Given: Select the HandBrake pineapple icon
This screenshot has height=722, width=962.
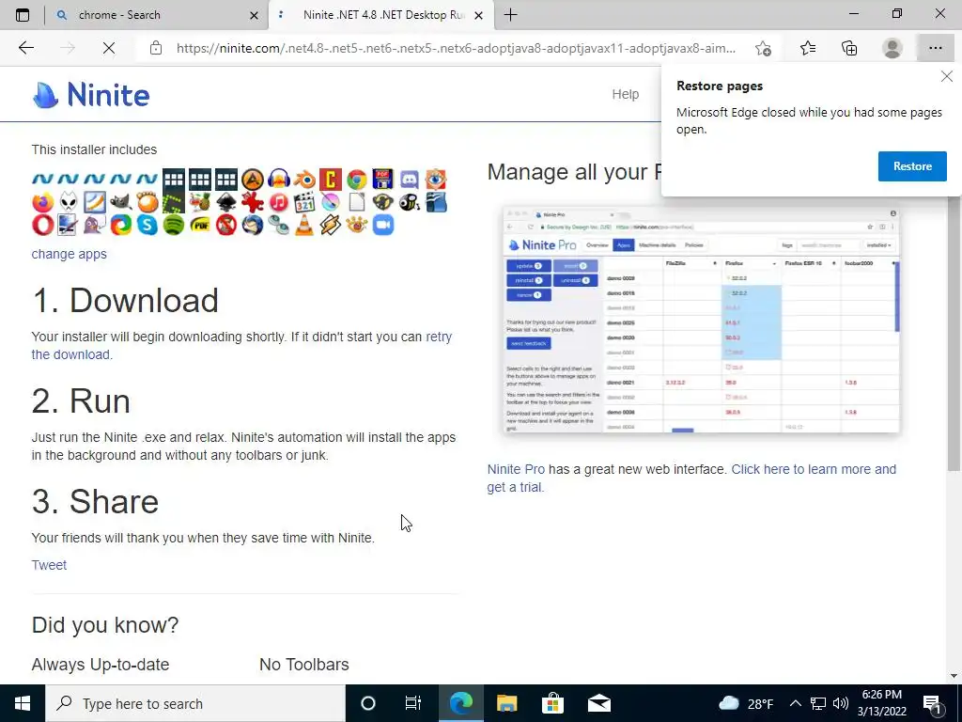Looking at the screenshot, I should point(199,202).
